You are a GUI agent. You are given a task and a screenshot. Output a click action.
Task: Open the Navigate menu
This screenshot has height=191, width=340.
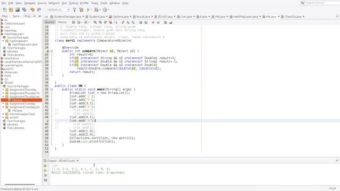[x=30, y=3]
